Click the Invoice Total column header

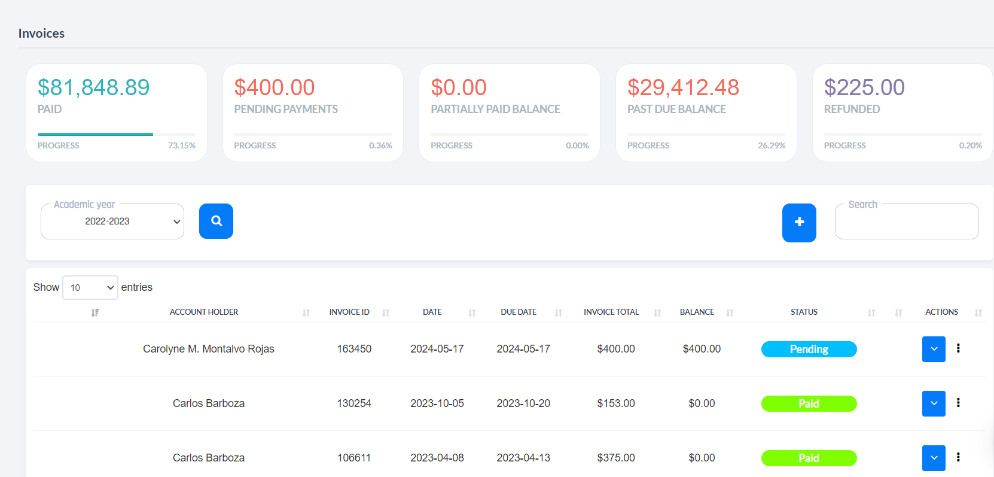(x=611, y=312)
